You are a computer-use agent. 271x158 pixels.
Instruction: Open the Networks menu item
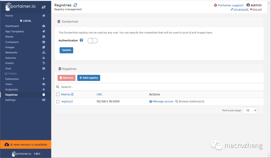(11, 52)
